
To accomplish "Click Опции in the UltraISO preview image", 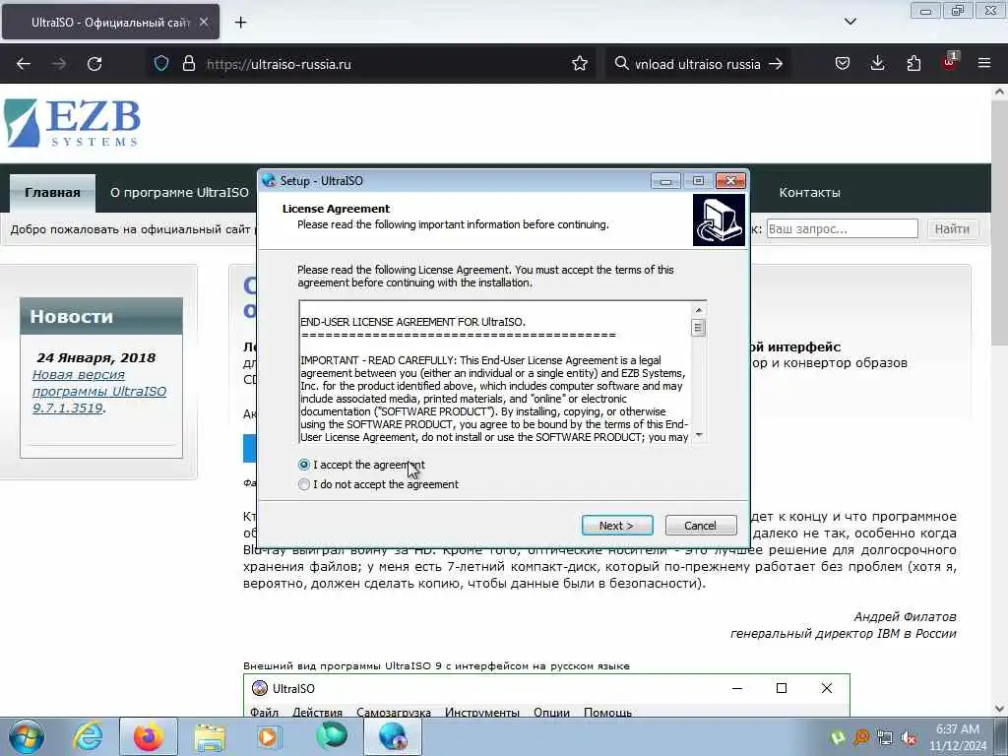I will [x=551, y=713].
